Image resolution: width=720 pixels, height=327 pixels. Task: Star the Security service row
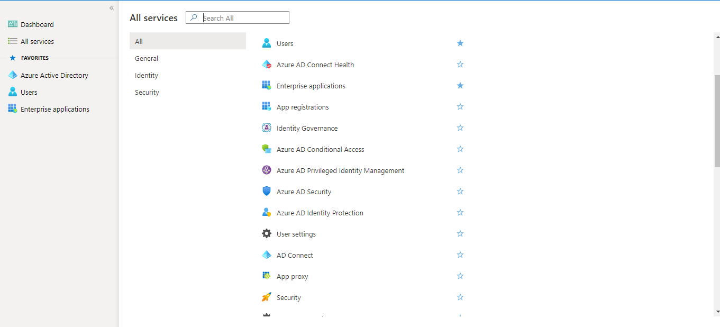click(x=460, y=297)
